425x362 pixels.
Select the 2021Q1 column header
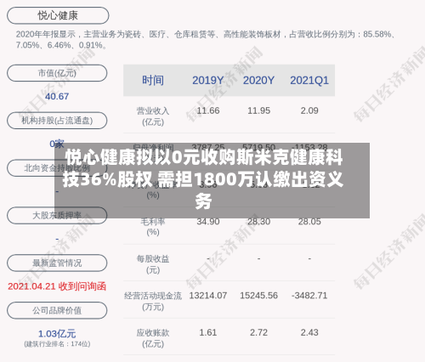coord(309,81)
